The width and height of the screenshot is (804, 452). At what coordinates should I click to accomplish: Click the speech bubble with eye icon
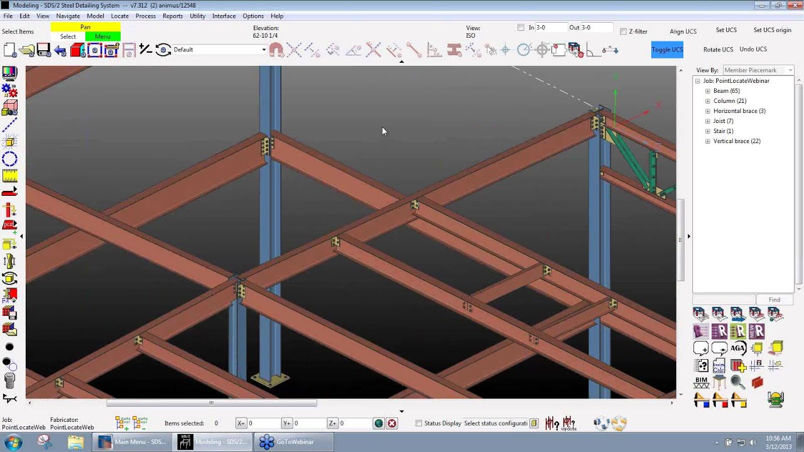(x=719, y=348)
